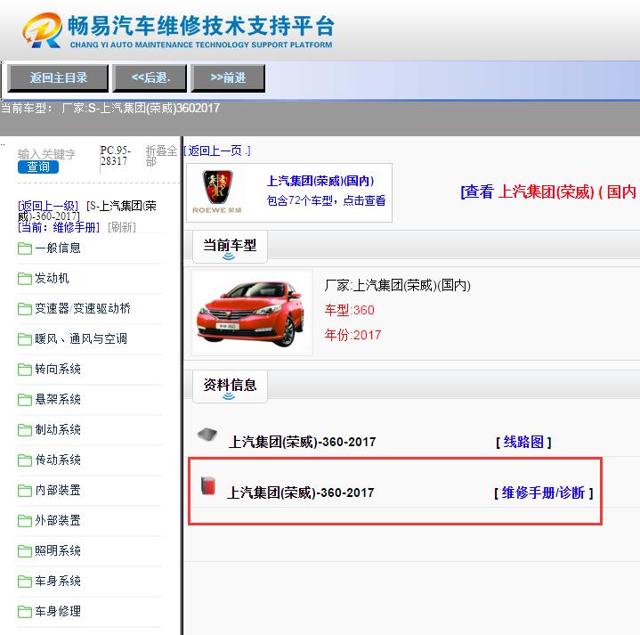Click the 查询 search button

pos(38,167)
